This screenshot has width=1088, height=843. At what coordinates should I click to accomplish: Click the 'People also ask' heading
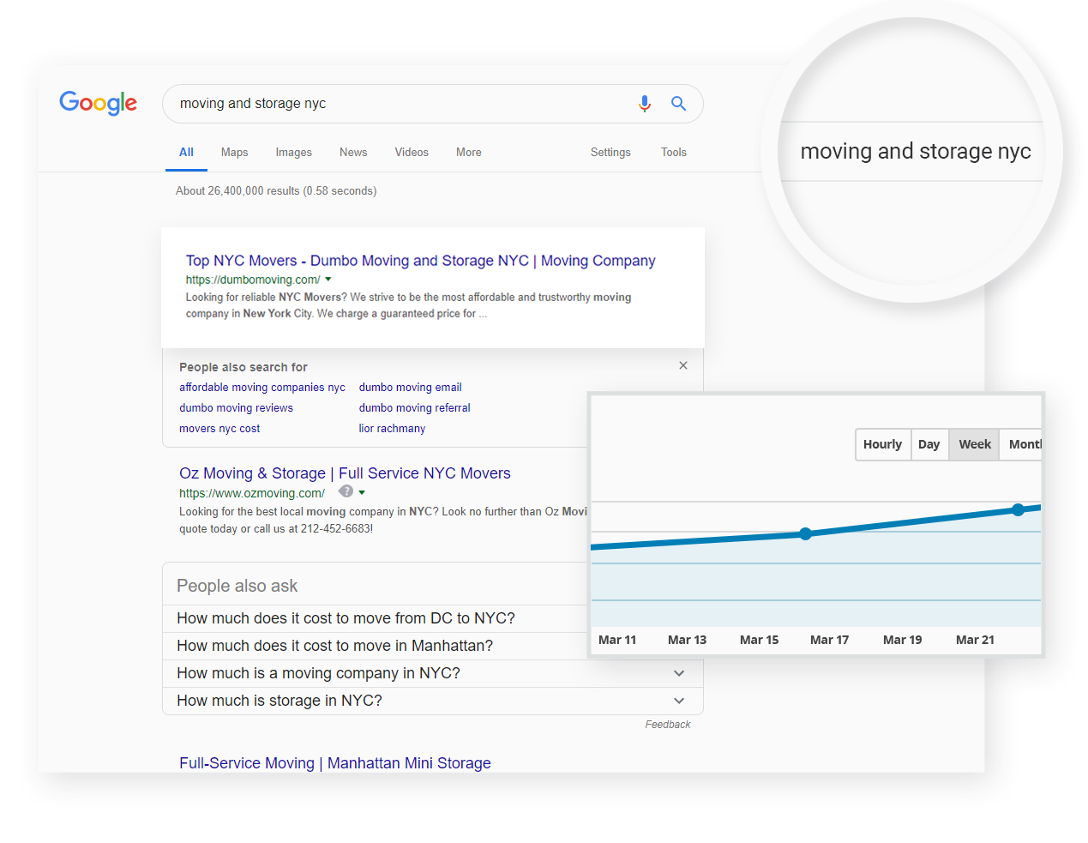tap(237, 586)
